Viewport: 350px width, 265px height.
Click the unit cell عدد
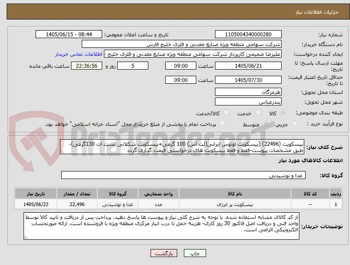159,204
